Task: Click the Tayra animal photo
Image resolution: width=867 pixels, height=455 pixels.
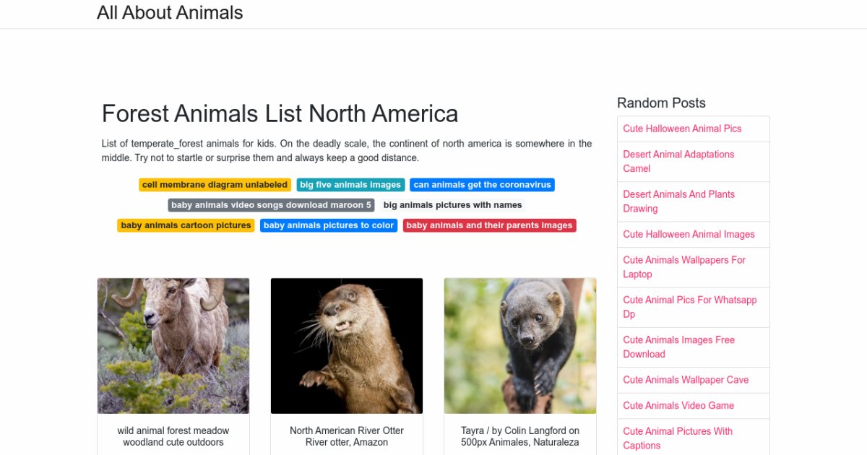Action: pyautogui.click(x=520, y=345)
